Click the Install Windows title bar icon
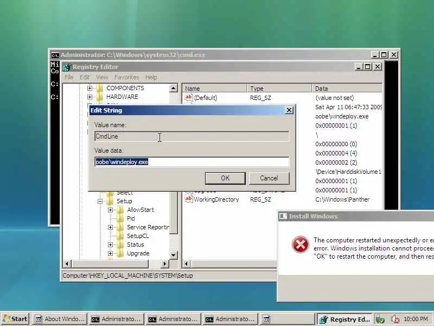The height and width of the screenshot is (326, 434). pyautogui.click(x=283, y=216)
